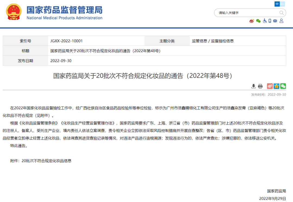Click the user login icon
The height and width of the screenshot is (202, 293).
tap(281, 21)
